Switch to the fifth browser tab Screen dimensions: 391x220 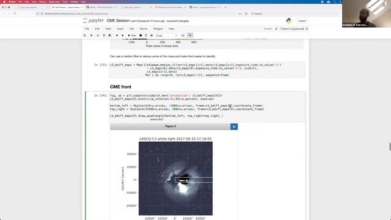tap(170, 7)
